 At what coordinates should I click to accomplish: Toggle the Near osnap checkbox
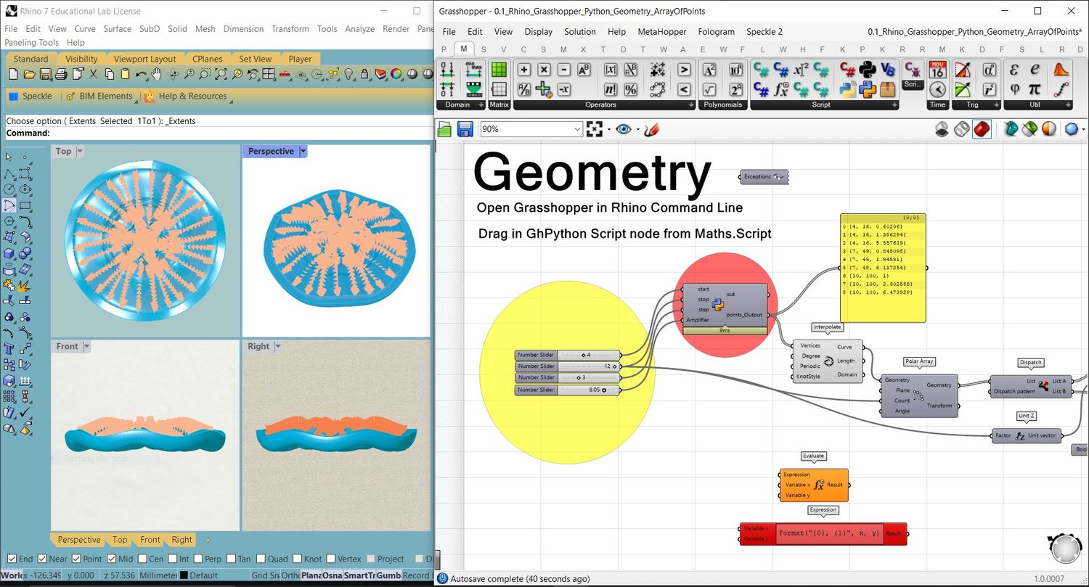[42, 559]
